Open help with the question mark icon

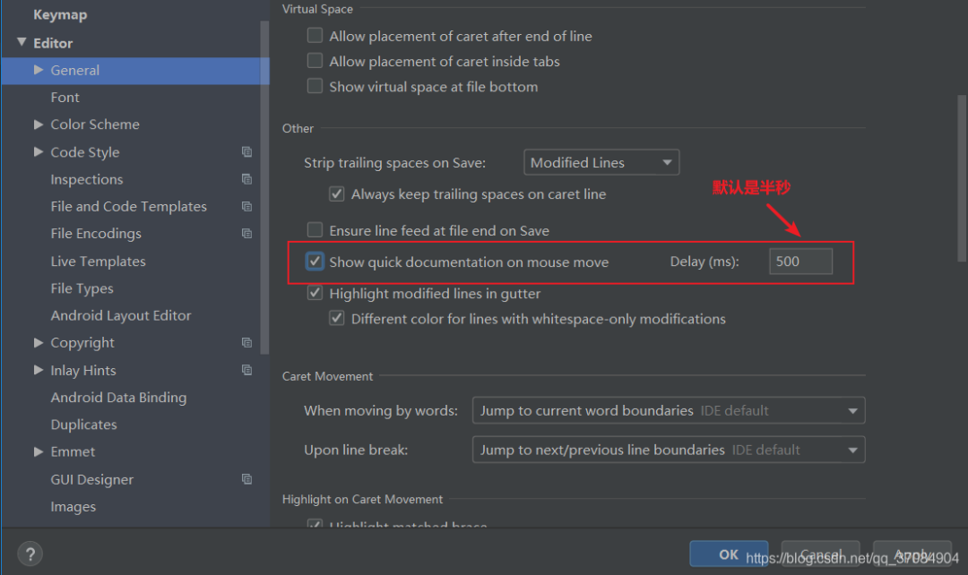tap(30, 554)
